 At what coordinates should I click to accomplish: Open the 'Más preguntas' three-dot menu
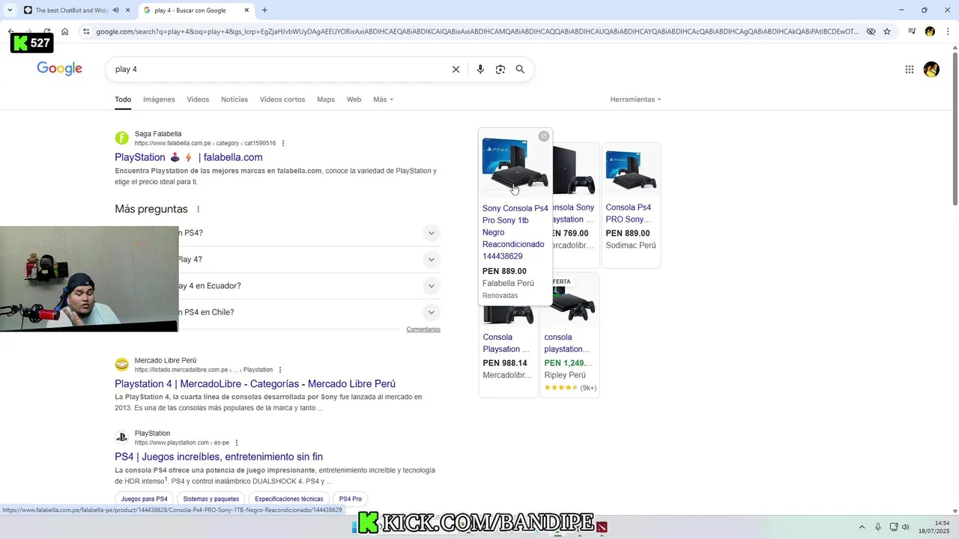click(x=199, y=210)
